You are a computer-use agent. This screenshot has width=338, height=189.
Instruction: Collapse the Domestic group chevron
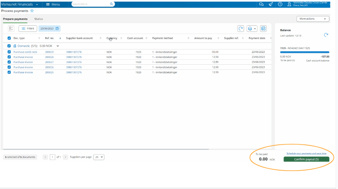(58, 46)
